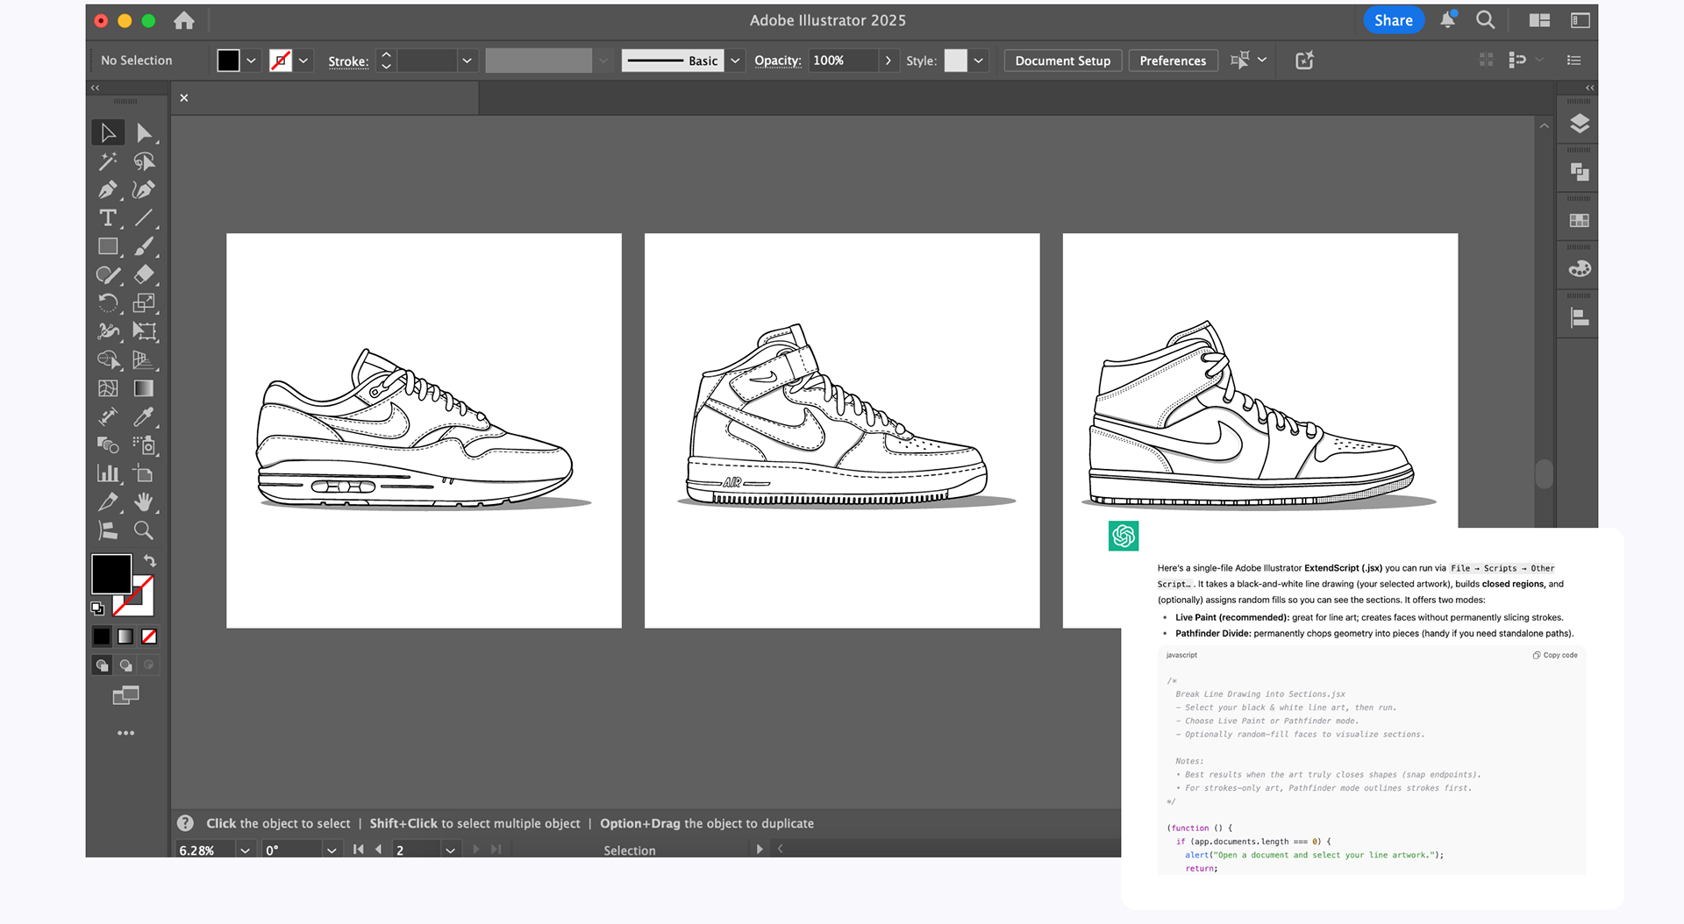Copy code in the chat snippet

click(1555, 655)
